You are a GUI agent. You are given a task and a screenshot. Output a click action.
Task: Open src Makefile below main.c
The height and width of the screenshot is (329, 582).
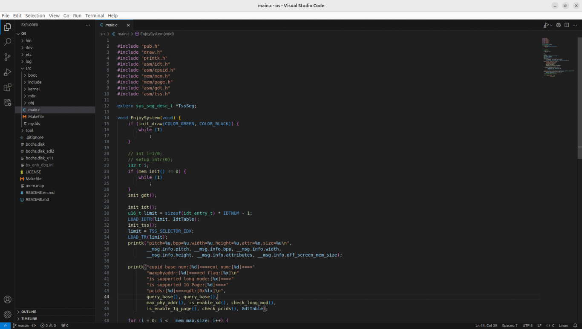[x=55, y=116]
